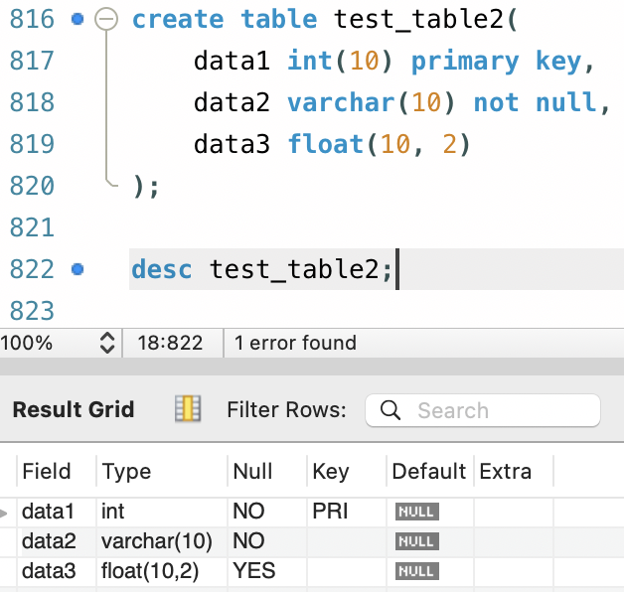Click the NULL default badge for data1

[416, 512]
